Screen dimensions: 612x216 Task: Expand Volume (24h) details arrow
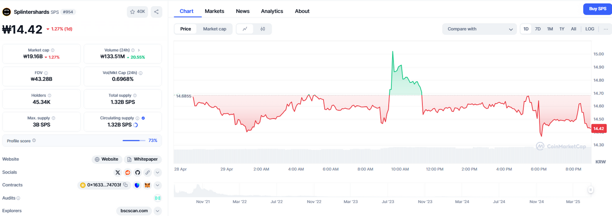coord(139,50)
